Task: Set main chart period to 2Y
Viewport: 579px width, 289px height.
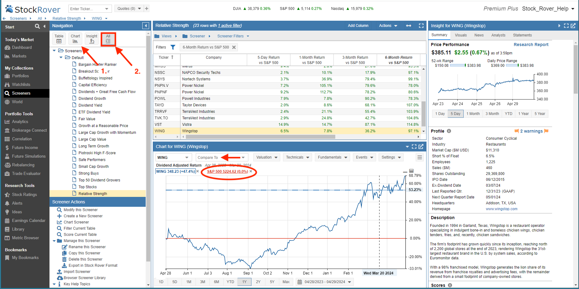Action: pos(258,282)
